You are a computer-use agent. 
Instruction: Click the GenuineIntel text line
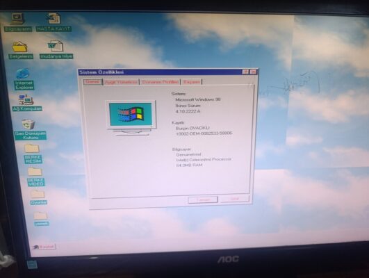tap(188, 155)
